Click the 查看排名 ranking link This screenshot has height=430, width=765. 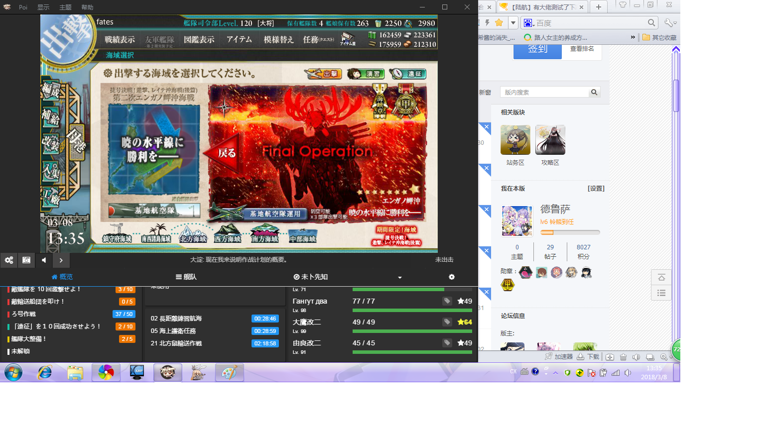point(582,49)
